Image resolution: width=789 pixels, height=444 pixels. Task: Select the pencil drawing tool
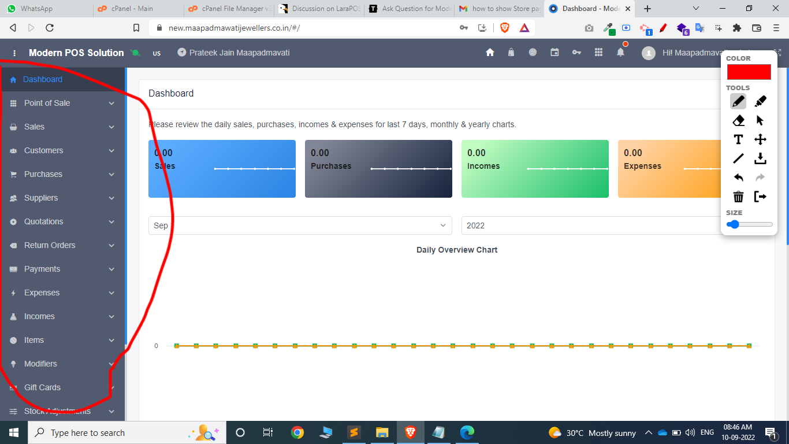tap(738, 101)
